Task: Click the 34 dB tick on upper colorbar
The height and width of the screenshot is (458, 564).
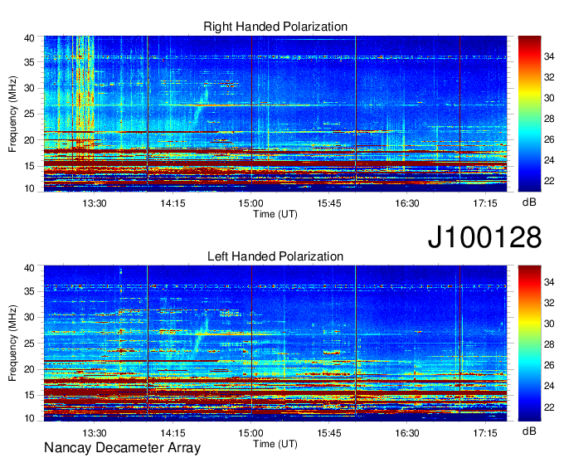Action: (x=549, y=56)
